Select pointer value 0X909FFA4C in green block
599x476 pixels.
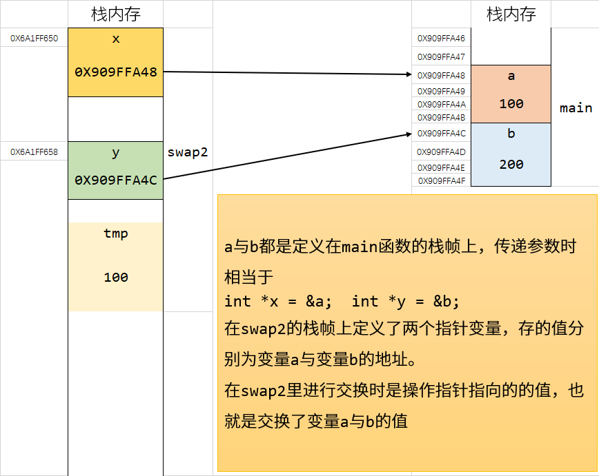(x=115, y=180)
